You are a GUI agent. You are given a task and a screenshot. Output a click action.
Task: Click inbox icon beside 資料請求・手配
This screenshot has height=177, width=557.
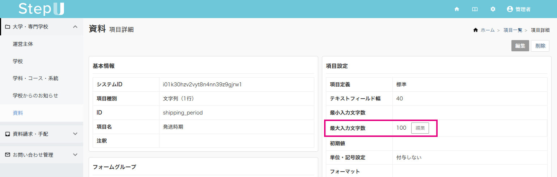(7, 134)
